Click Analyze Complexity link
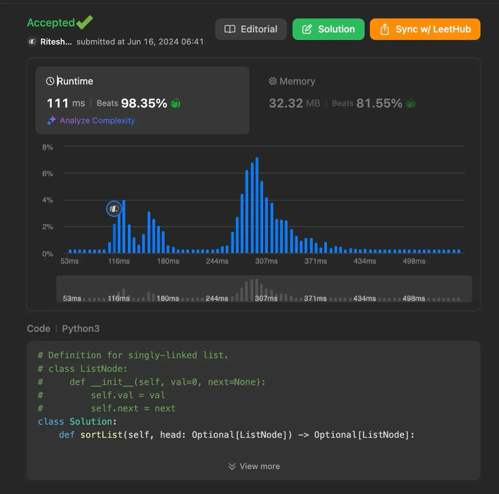Screen dimensions: 499x494 click(x=97, y=121)
